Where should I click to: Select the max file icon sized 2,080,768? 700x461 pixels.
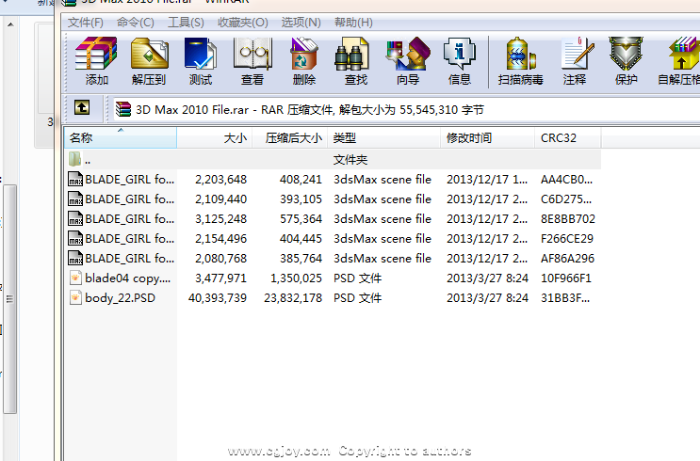(75, 258)
